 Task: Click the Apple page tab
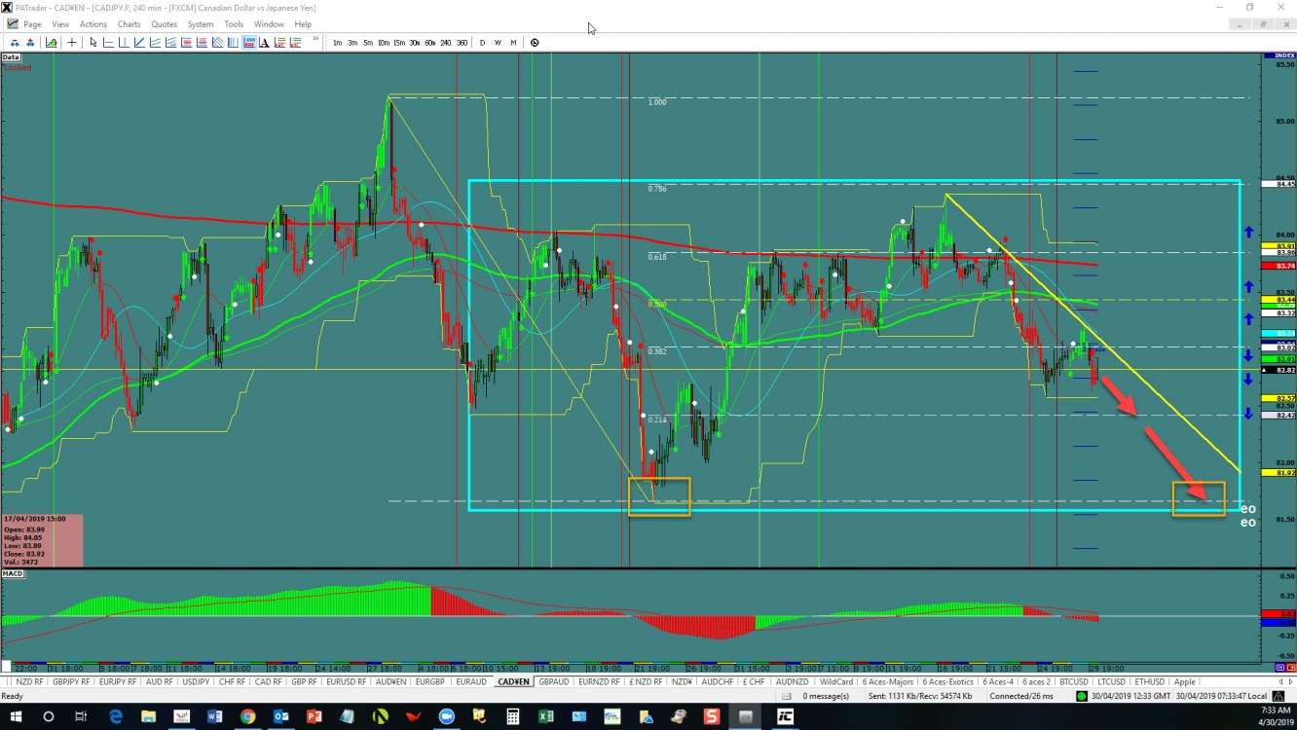coord(1184,682)
